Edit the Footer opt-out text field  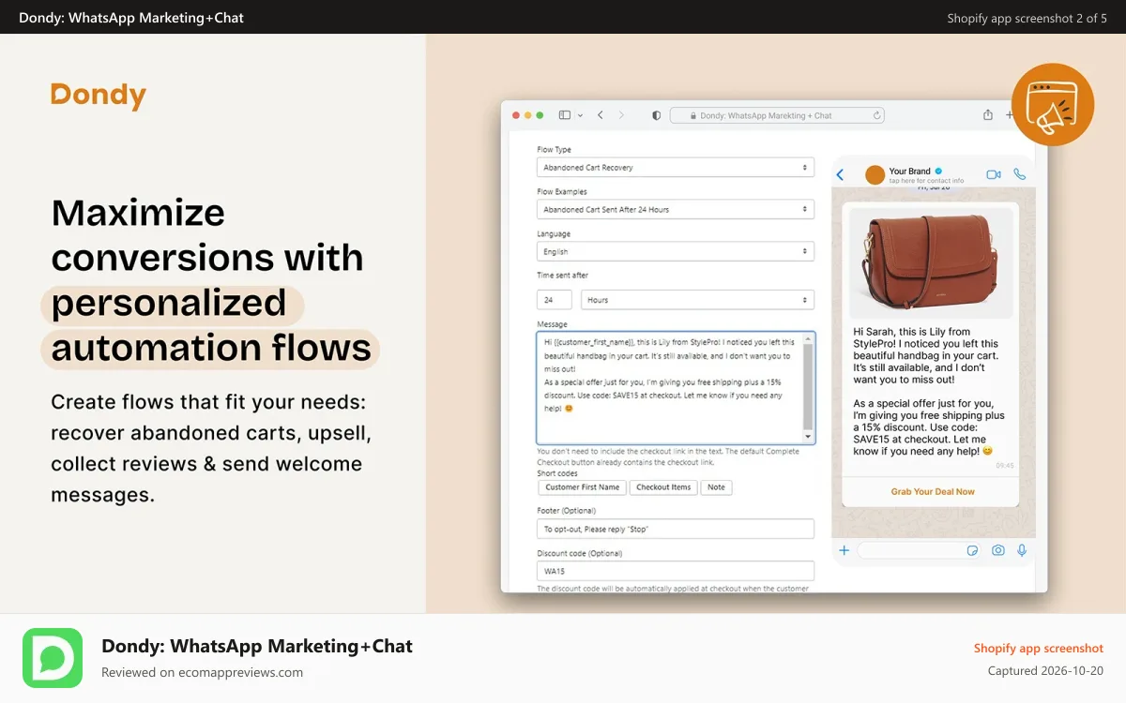click(676, 530)
